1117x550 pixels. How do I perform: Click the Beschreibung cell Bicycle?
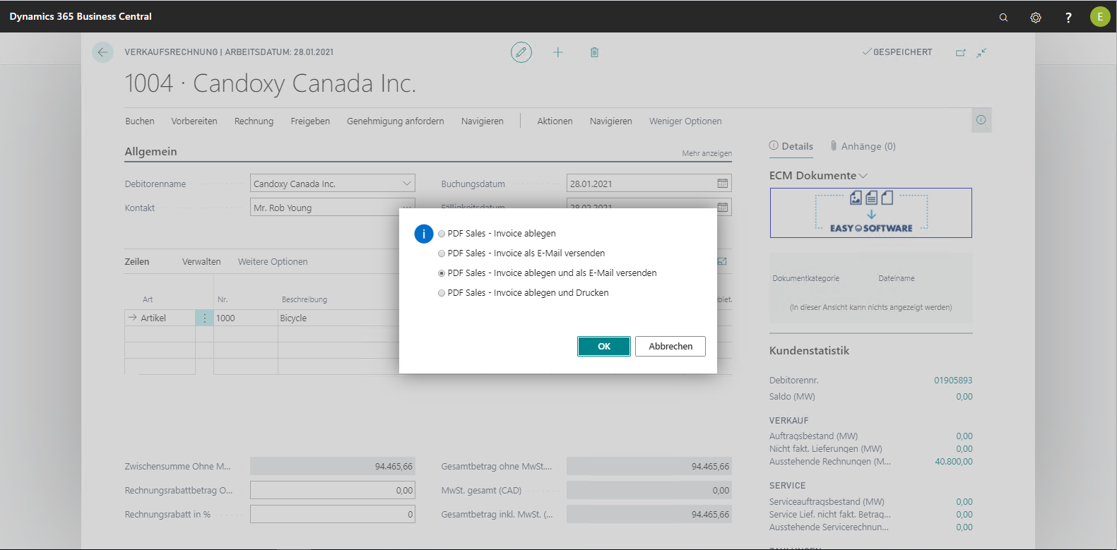[x=338, y=318]
